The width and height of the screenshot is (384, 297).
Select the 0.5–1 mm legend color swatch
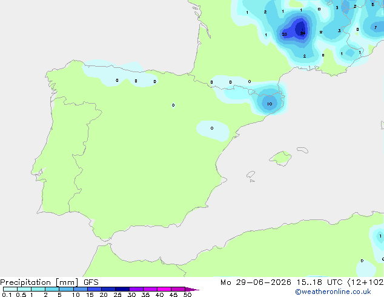click(24, 289)
